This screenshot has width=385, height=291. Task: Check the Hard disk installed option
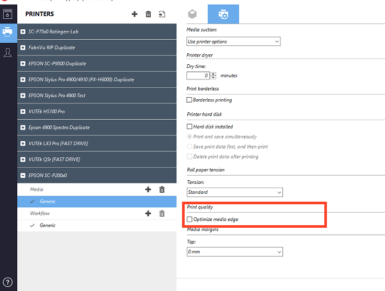[x=189, y=126]
